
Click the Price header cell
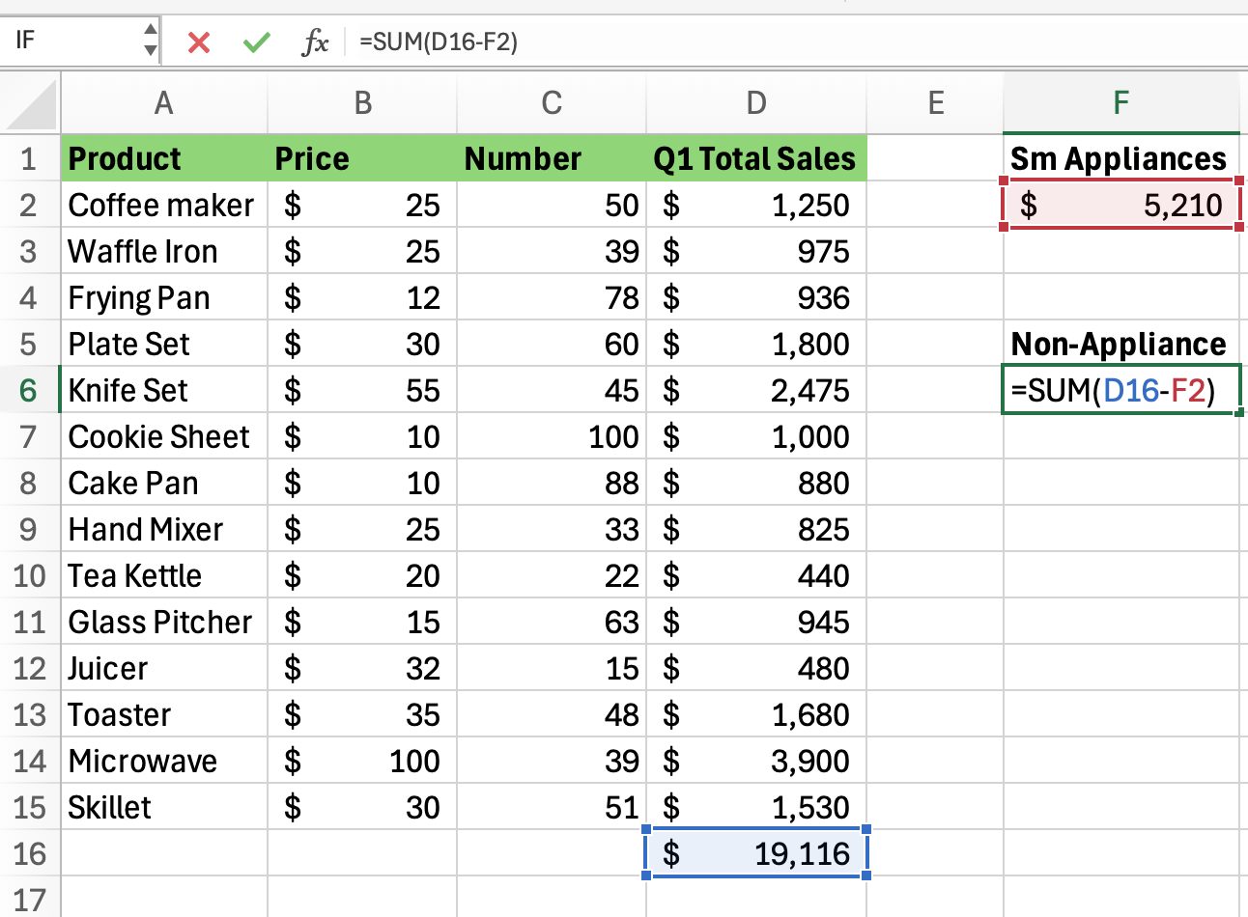(x=362, y=158)
